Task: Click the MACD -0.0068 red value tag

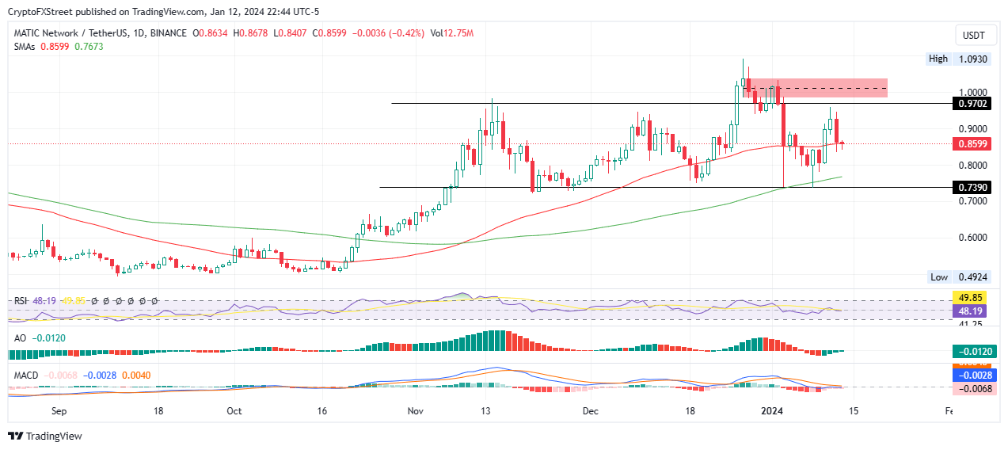Action: click(972, 388)
